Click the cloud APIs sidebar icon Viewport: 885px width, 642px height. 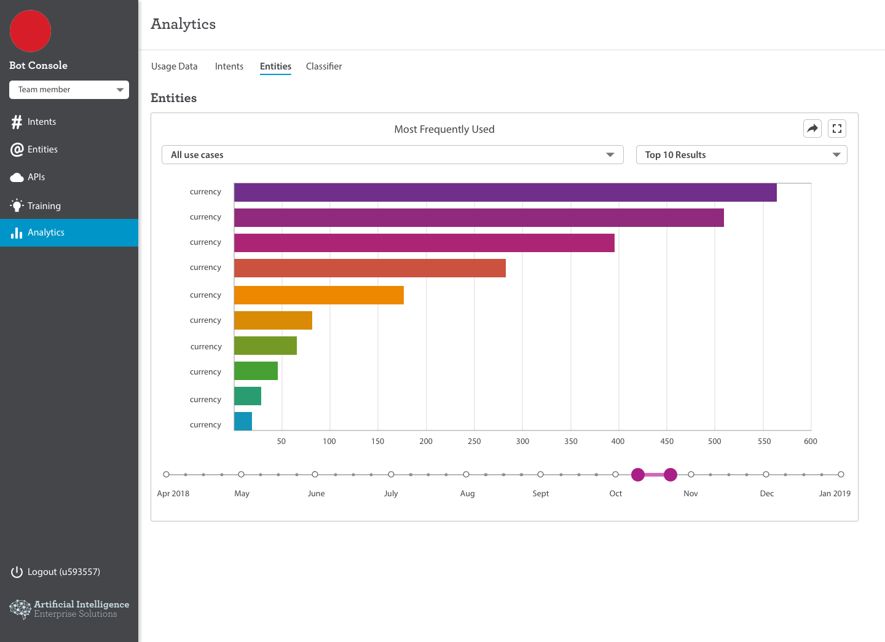[17, 177]
